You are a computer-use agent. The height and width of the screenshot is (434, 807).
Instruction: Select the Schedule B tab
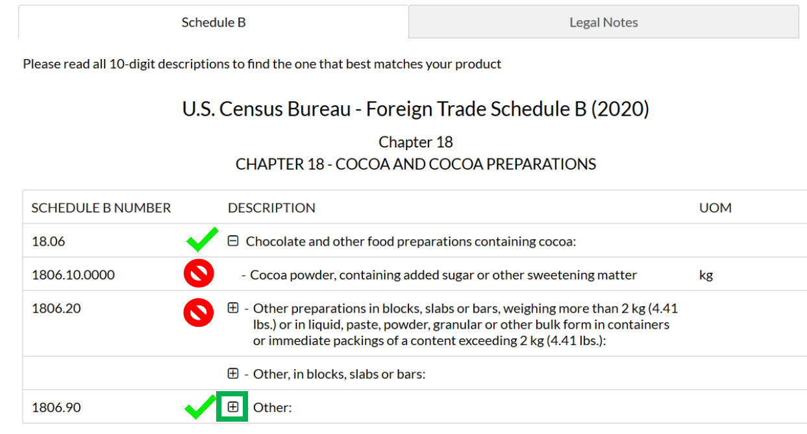(214, 22)
